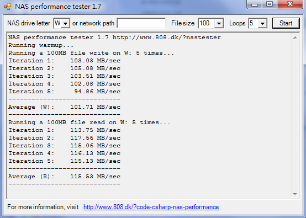Image resolution: width=306 pixels, height=218 pixels.
Task: Click the read 'Iteration 4: 116.13 MB/sec' line
Action: click(64, 153)
